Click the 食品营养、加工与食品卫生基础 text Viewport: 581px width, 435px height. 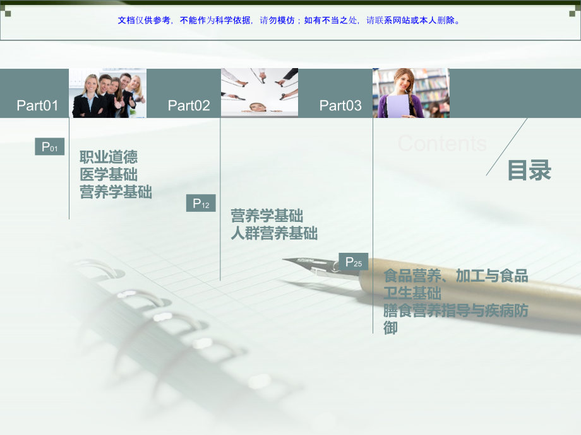457,282
